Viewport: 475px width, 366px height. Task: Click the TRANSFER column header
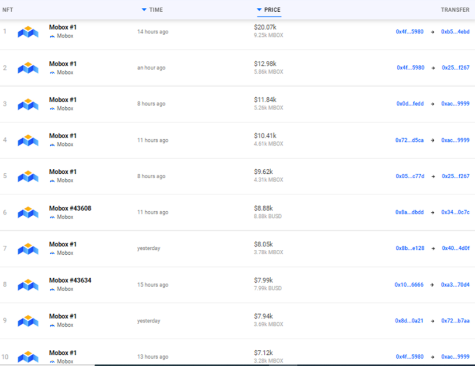pyautogui.click(x=455, y=9)
